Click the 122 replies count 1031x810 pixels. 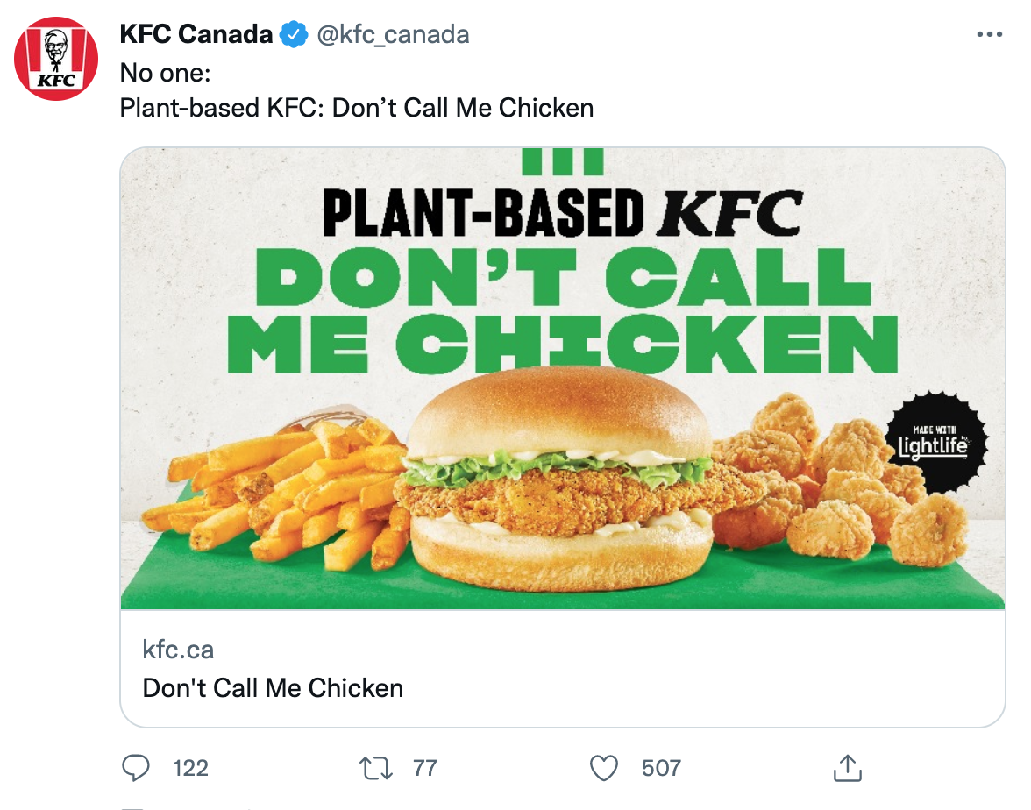(190, 769)
